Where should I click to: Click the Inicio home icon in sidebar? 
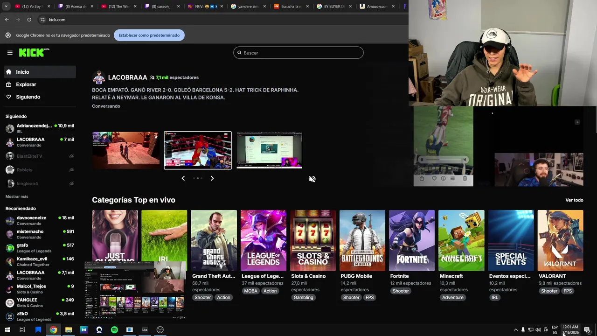click(9, 72)
